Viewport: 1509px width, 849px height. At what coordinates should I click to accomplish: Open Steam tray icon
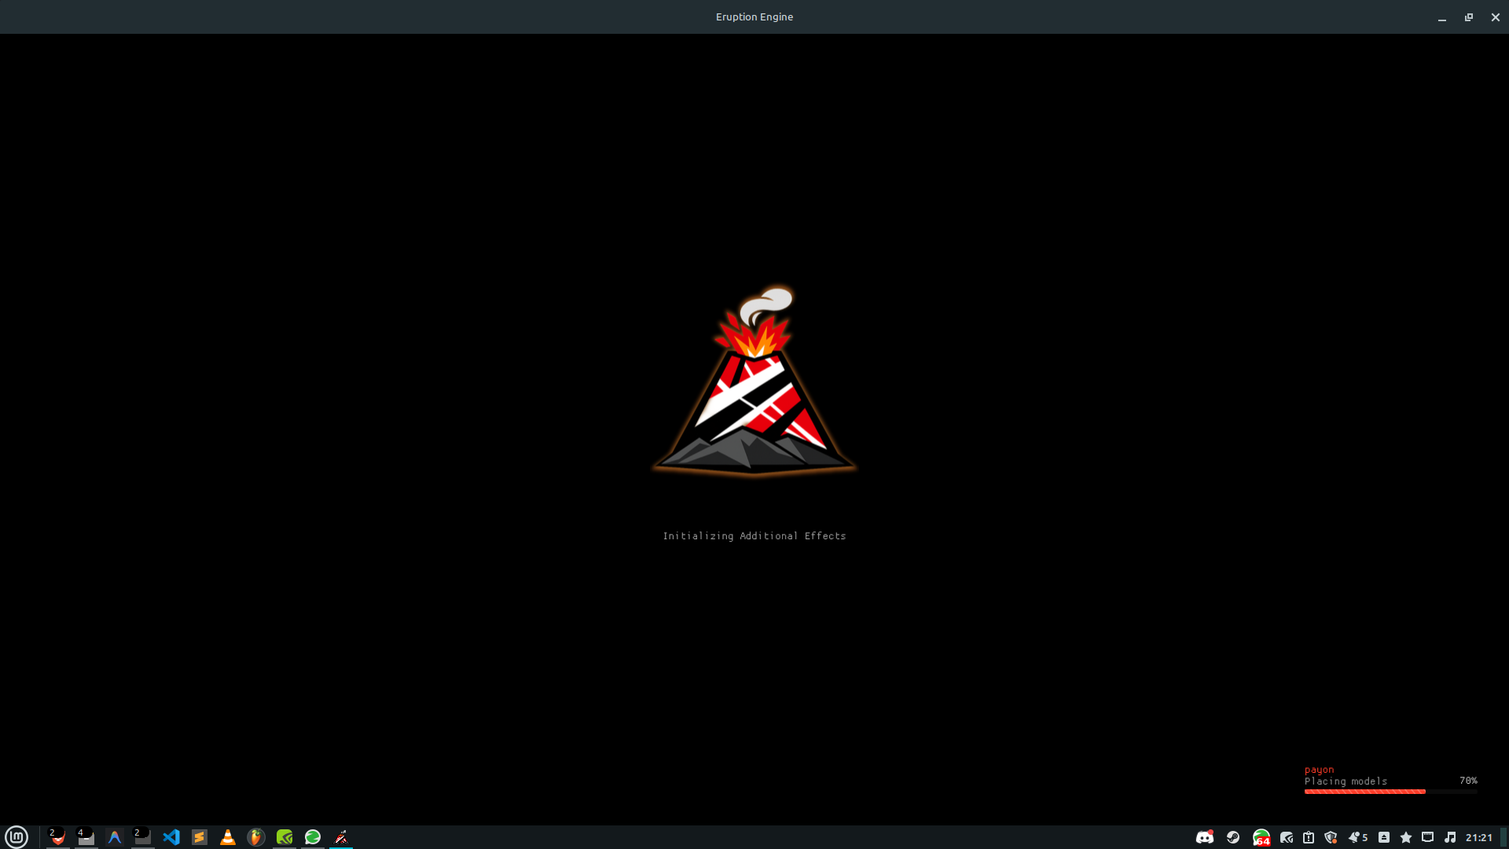1233,837
